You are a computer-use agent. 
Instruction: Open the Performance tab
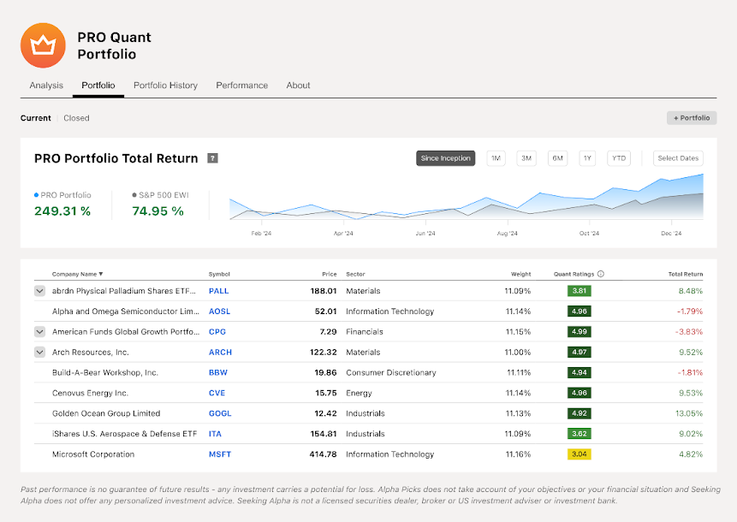pyautogui.click(x=241, y=86)
